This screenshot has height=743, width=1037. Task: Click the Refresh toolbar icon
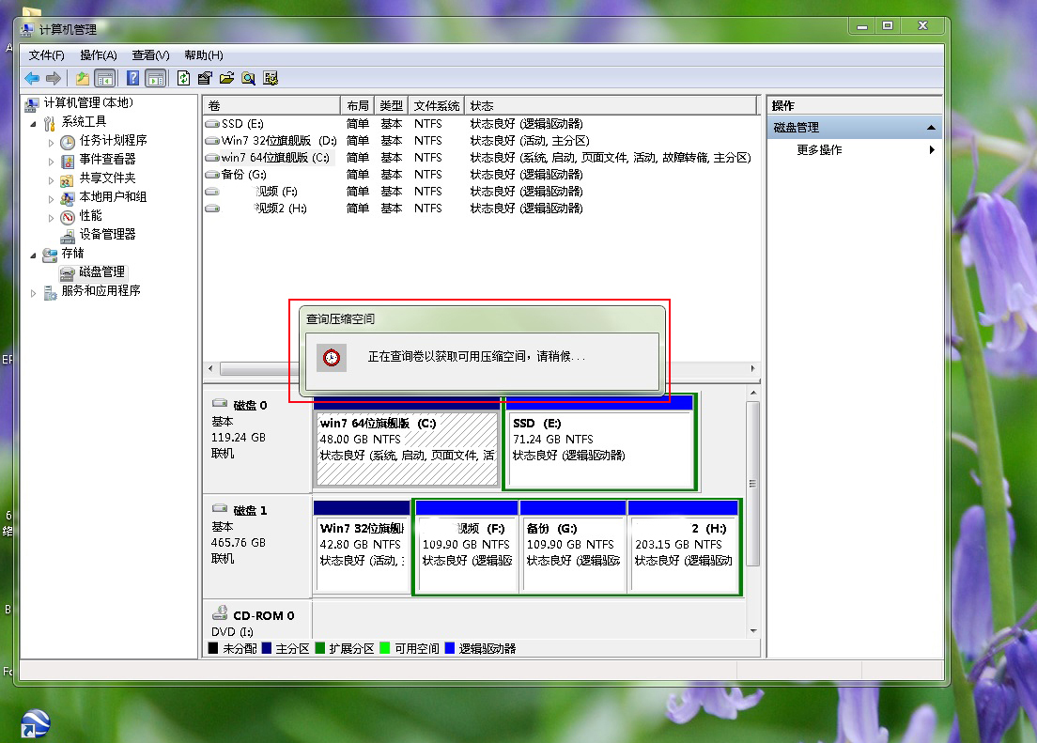(182, 78)
